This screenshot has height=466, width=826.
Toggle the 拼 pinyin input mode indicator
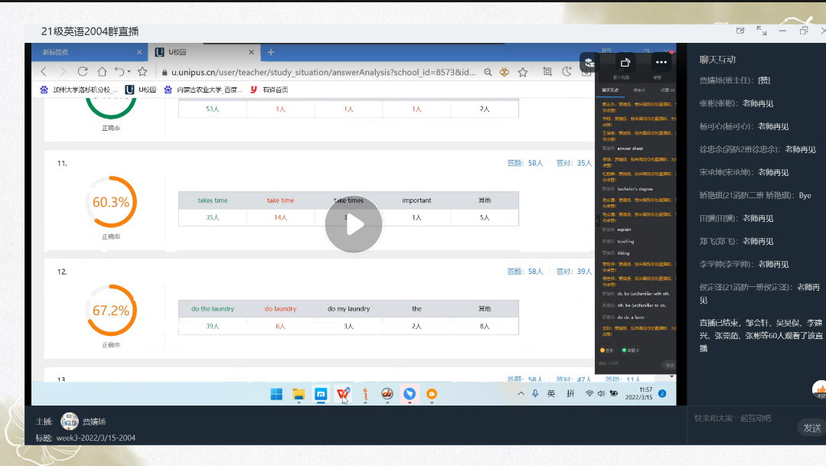[570, 393]
